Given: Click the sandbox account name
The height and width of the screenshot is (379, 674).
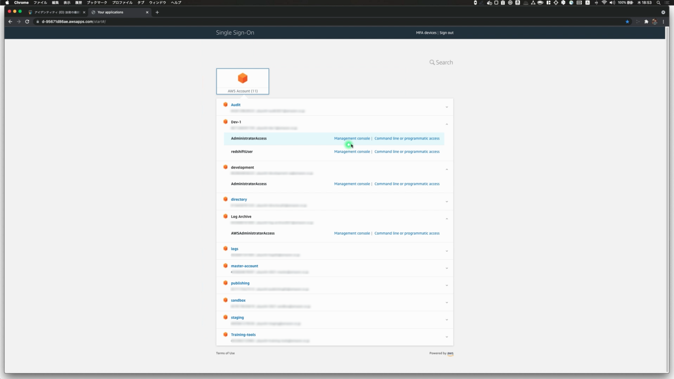Looking at the screenshot, I should tap(238, 300).
